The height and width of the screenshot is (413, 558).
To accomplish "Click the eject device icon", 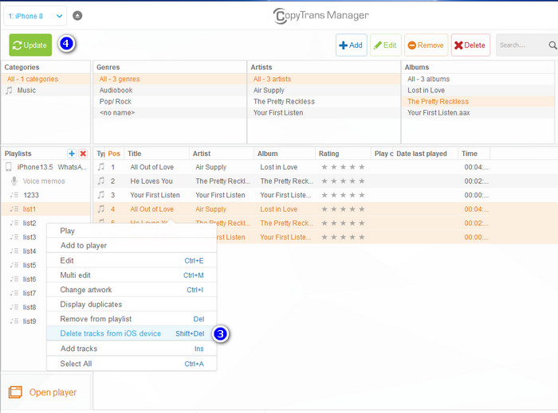I will 77,16.
